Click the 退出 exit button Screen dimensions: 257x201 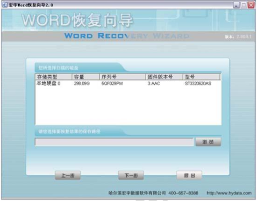pyautogui.click(x=189, y=176)
